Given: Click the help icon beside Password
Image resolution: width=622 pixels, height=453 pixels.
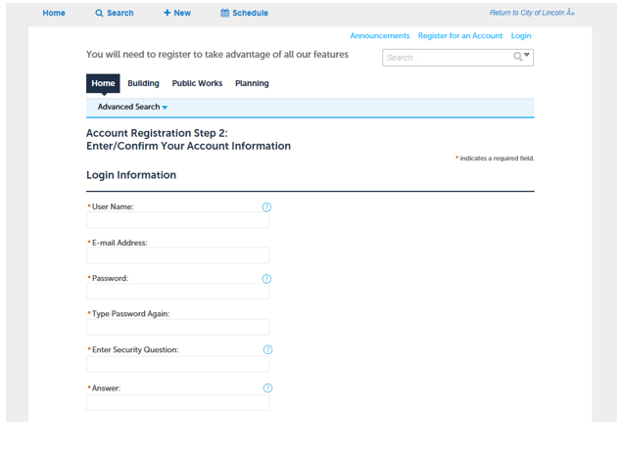Looking at the screenshot, I should (266, 279).
